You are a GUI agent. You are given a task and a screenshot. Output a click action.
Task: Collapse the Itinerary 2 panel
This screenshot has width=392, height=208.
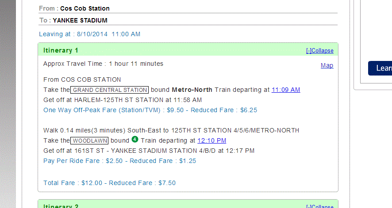pos(319,206)
